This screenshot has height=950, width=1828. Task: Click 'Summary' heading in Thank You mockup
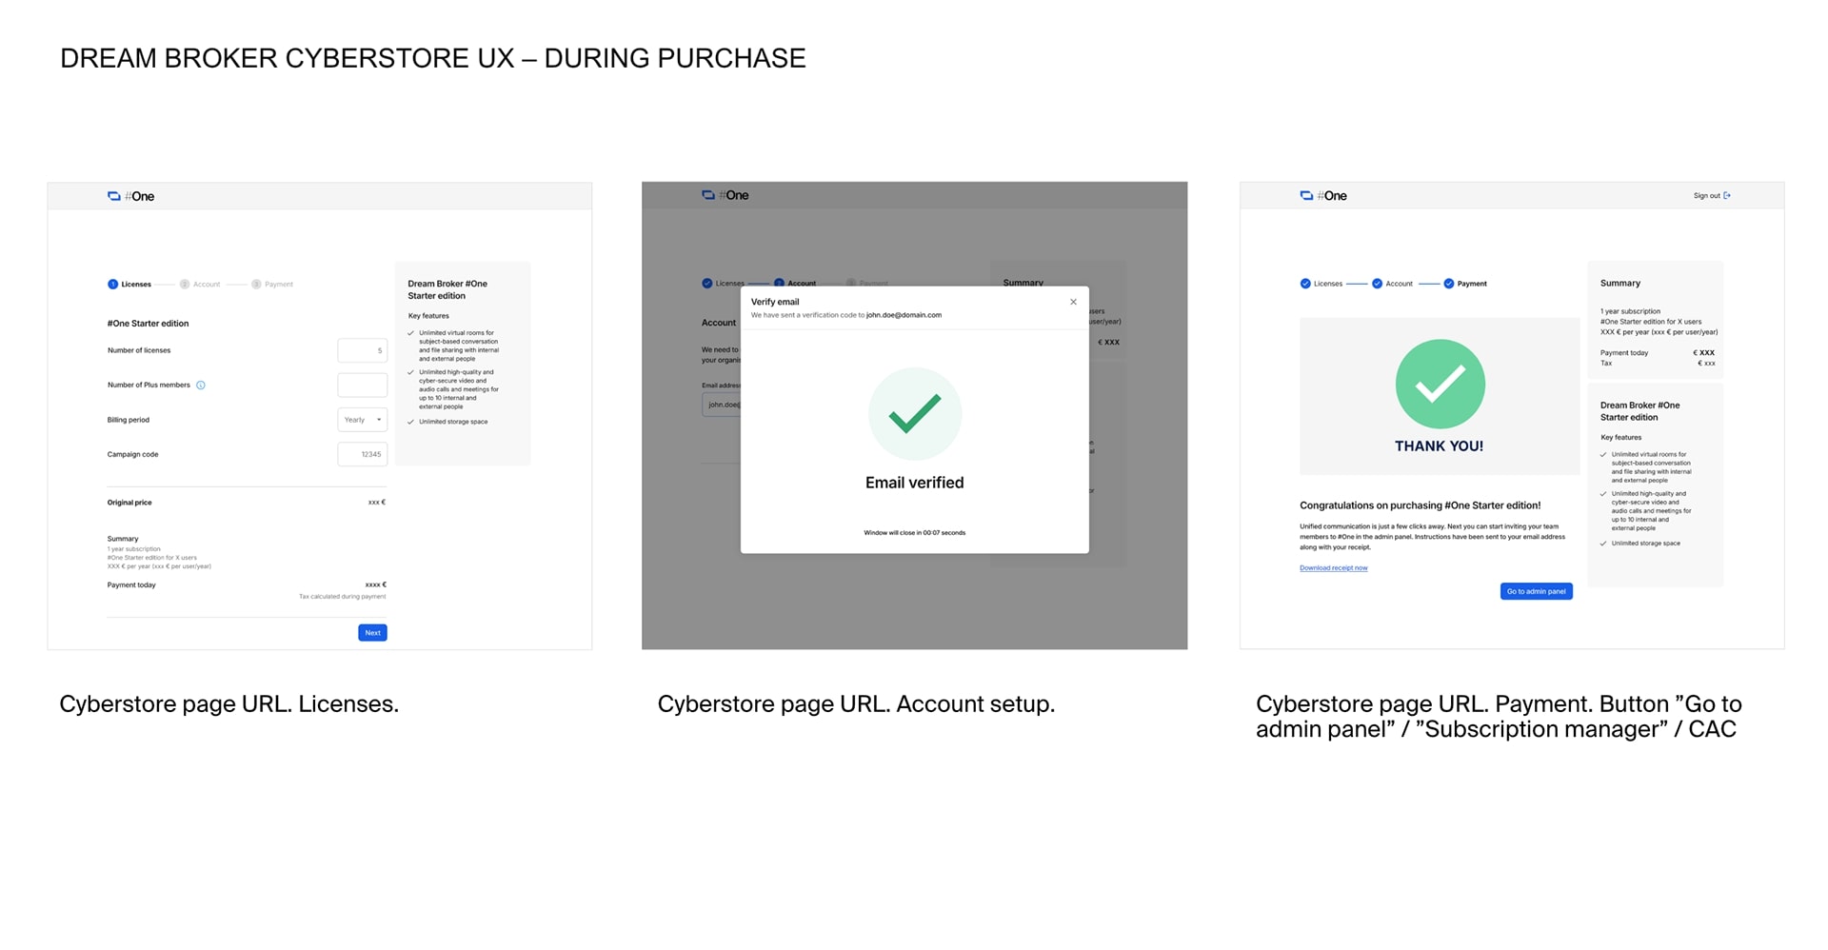1619,284
